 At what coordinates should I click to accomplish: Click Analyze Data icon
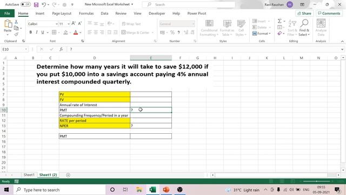coord(321,28)
